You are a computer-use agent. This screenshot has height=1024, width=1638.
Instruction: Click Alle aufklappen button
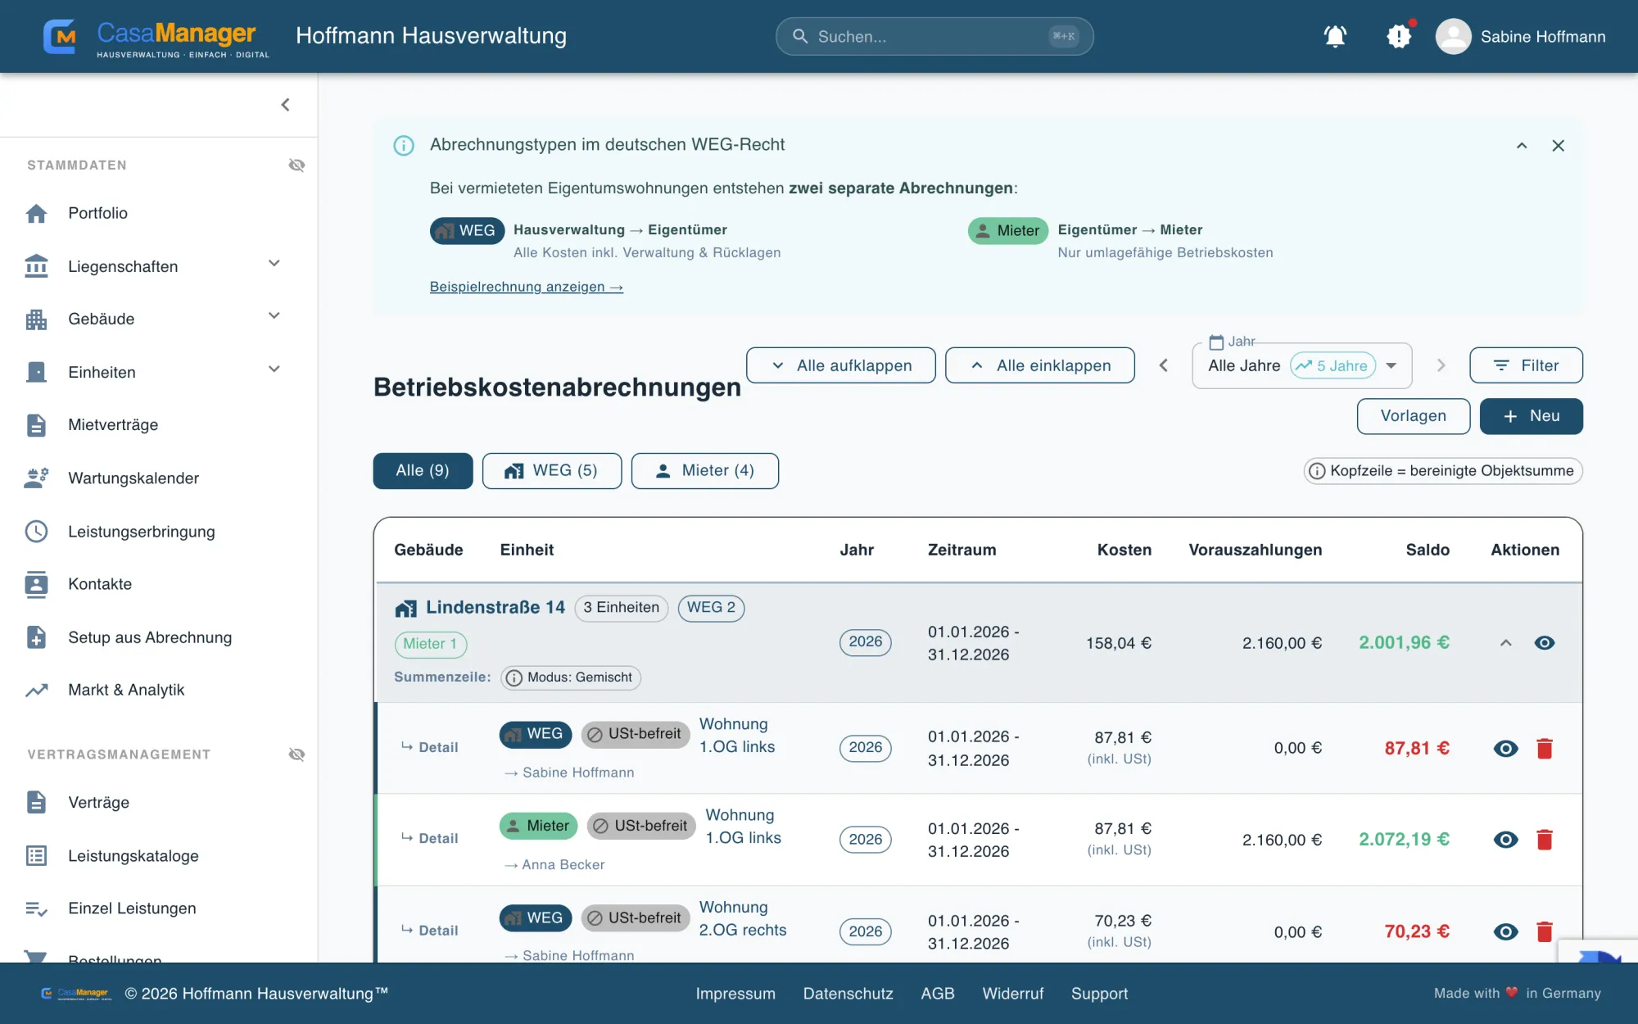[x=841, y=365]
